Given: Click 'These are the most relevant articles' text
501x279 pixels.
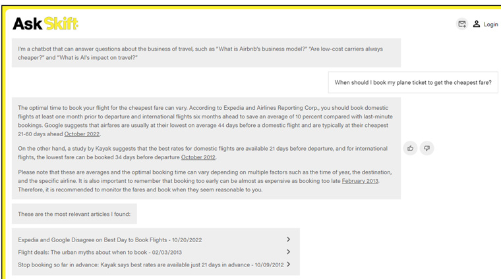Looking at the screenshot, I should [74, 214].
